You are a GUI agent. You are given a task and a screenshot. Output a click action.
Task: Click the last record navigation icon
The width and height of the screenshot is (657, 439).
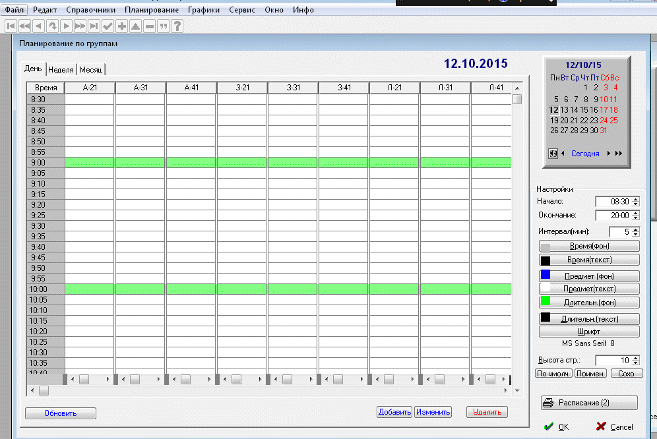[x=94, y=26]
